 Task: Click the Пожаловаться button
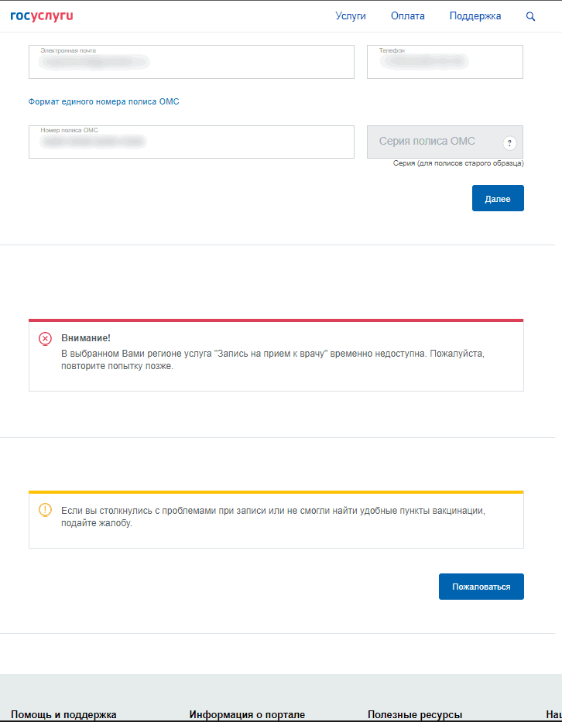(481, 587)
